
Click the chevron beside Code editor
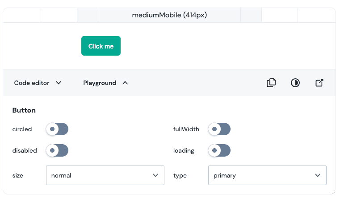coord(59,83)
